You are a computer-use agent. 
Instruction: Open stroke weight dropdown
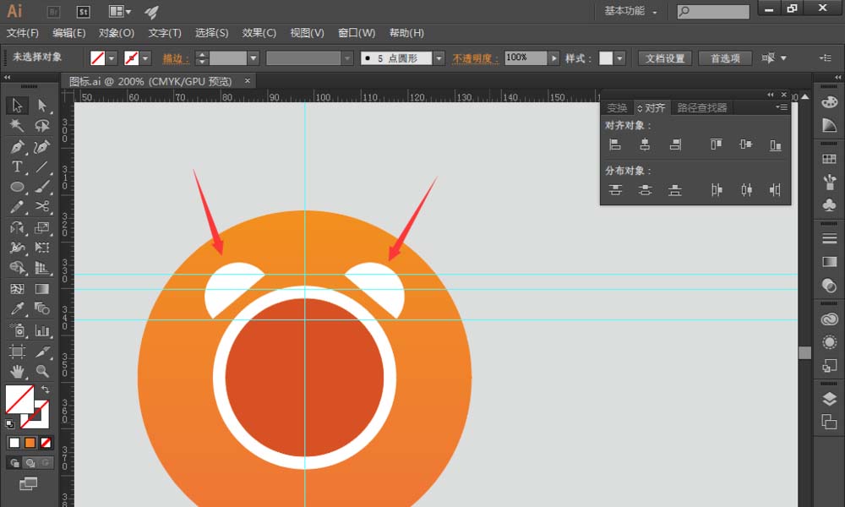(253, 58)
